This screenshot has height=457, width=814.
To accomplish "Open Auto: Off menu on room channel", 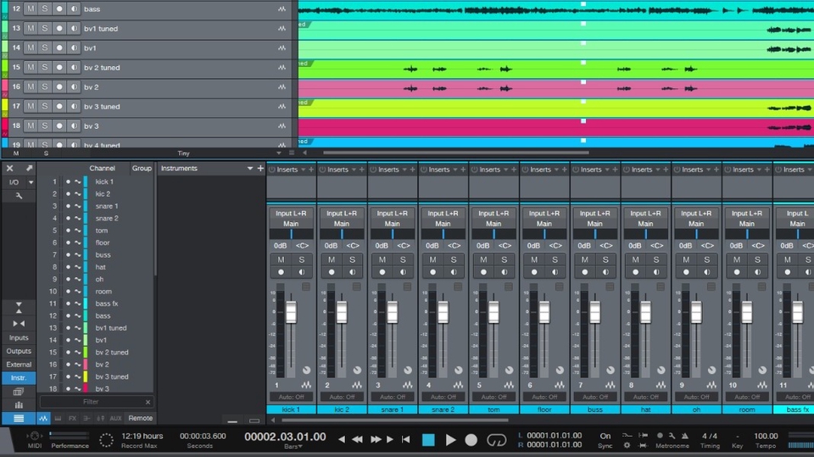I will click(747, 397).
